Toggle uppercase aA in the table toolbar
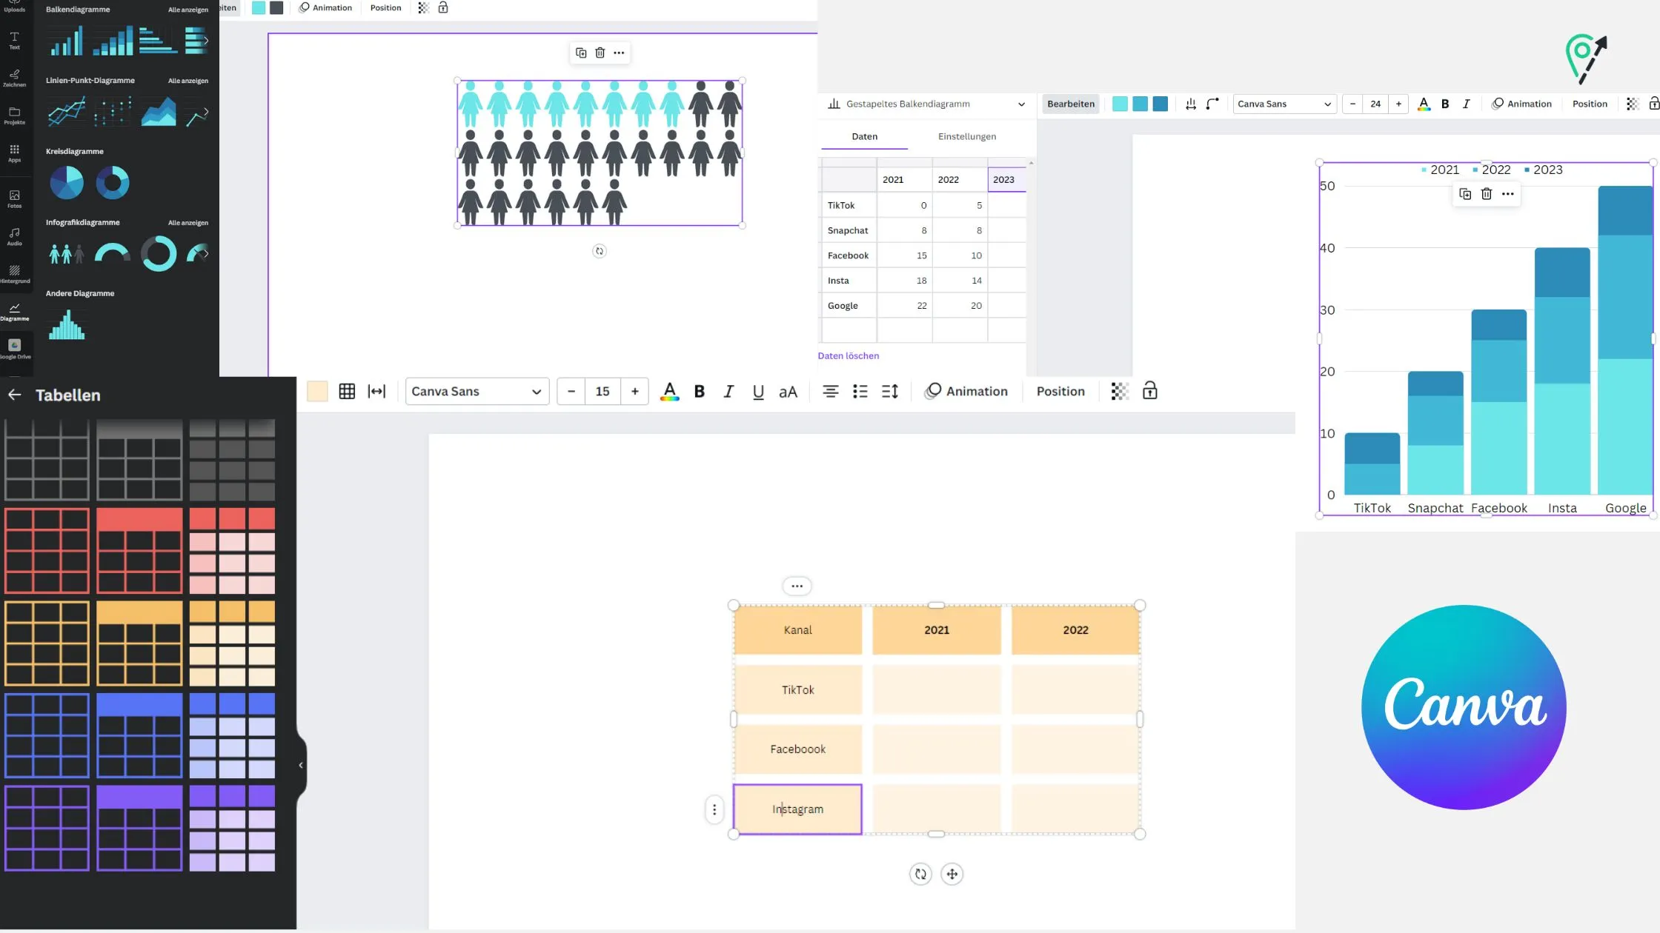This screenshot has width=1660, height=933. coord(788,391)
